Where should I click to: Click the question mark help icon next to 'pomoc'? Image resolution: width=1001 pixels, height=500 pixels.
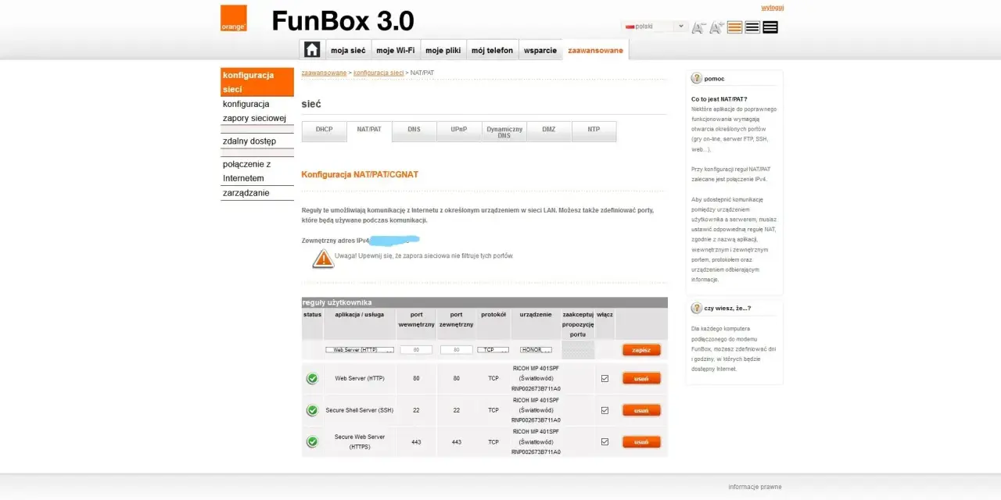click(696, 78)
